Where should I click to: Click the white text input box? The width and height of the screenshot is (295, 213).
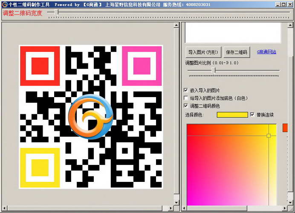click(x=233, y=32)
